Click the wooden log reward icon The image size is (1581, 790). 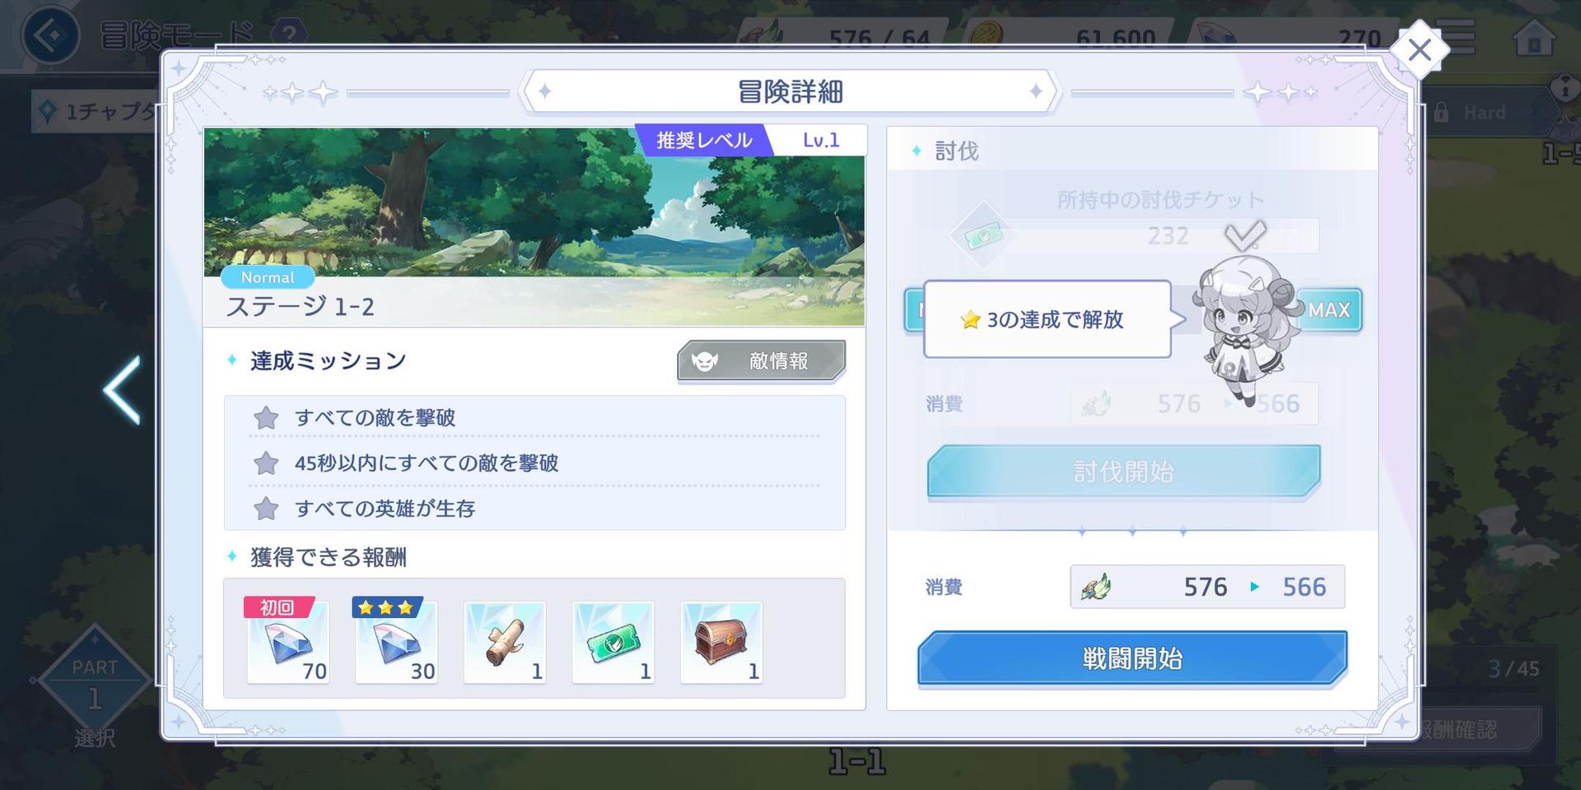pos(505,642)
